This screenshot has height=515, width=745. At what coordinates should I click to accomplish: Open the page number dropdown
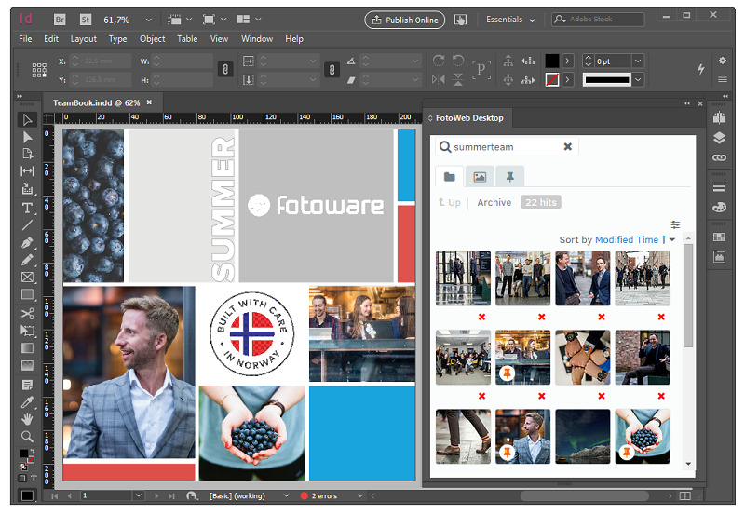point(138,495)
